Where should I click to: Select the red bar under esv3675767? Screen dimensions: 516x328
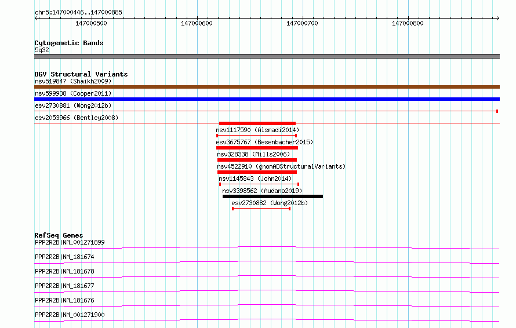(x=257, y=148)
